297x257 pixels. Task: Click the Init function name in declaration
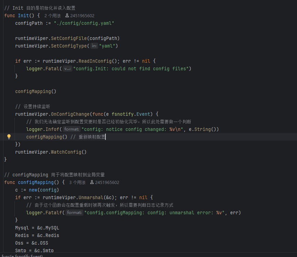(23, 16)
